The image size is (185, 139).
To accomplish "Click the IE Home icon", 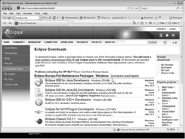I will point(134,23).
